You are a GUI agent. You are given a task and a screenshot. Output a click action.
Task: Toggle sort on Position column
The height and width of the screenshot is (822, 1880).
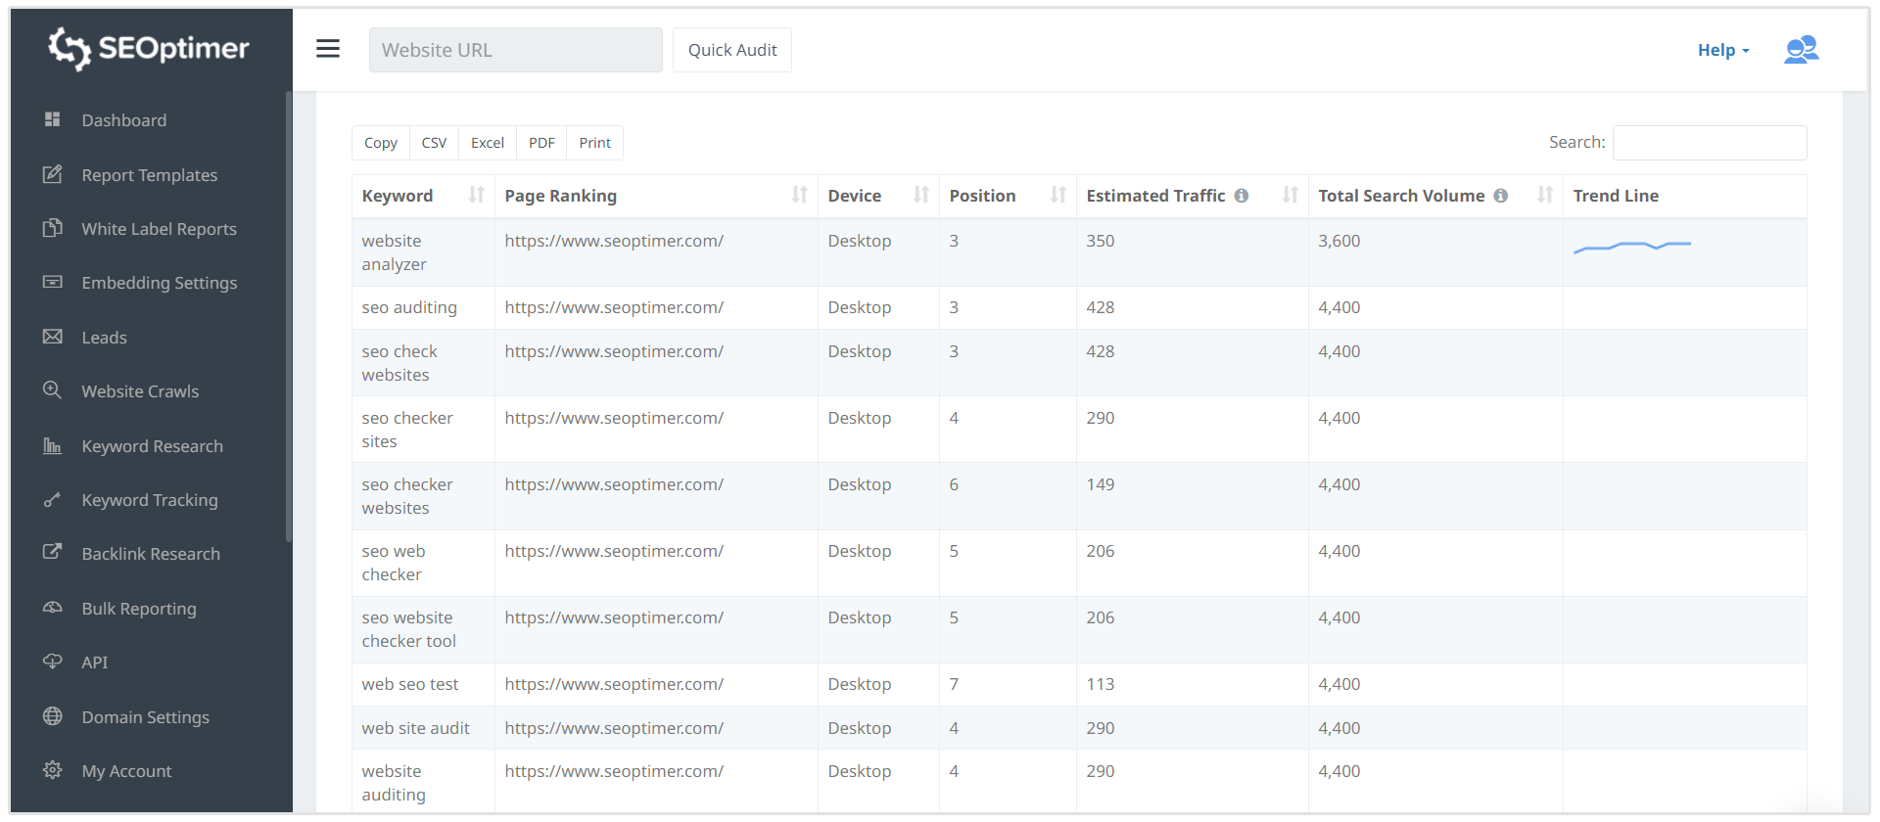click(1057, 195)
